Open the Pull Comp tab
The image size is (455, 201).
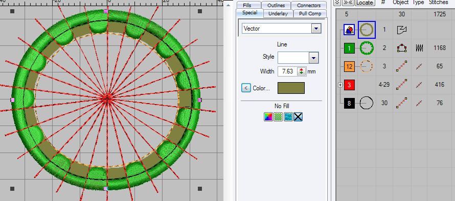(x=310, y=13)
